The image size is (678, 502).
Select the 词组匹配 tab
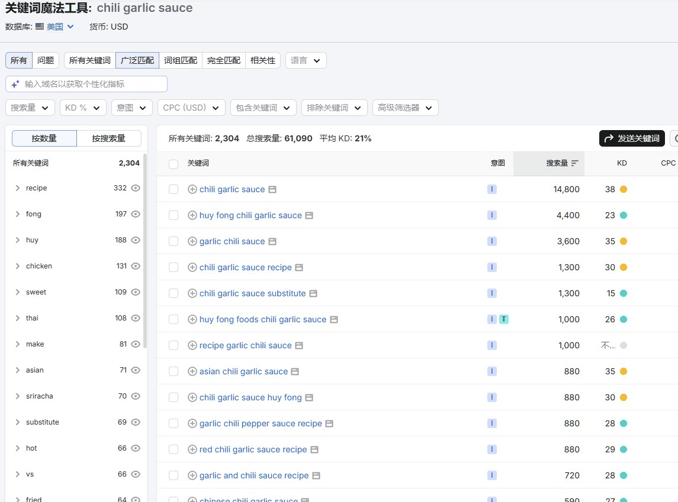[x=181, y=60]
